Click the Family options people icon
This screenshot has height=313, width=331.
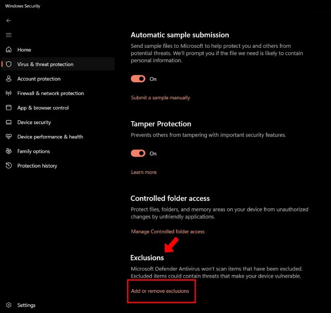(8, 151)
